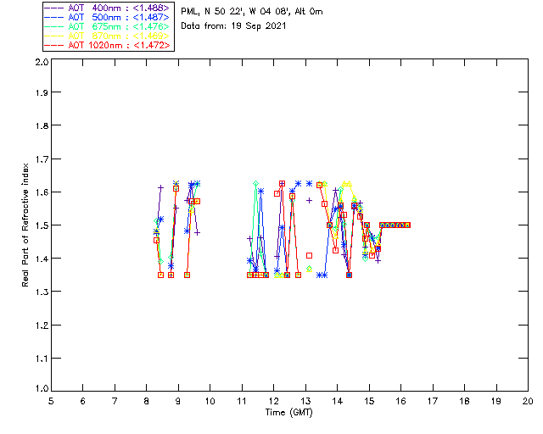Click the AOT 675nm legend entry
This screenshot has width=543, height=434.
point(108,26)
